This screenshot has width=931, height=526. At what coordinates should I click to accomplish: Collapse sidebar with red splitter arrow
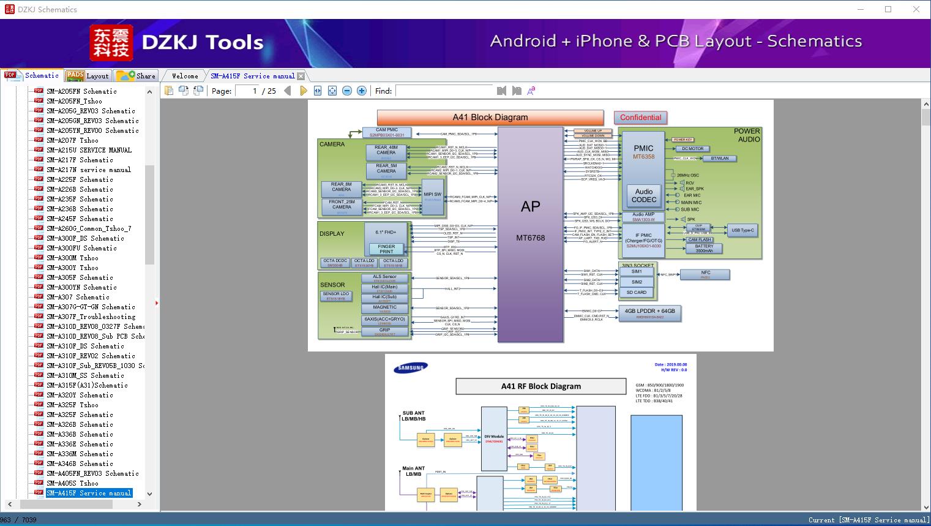tap(157, 302)
